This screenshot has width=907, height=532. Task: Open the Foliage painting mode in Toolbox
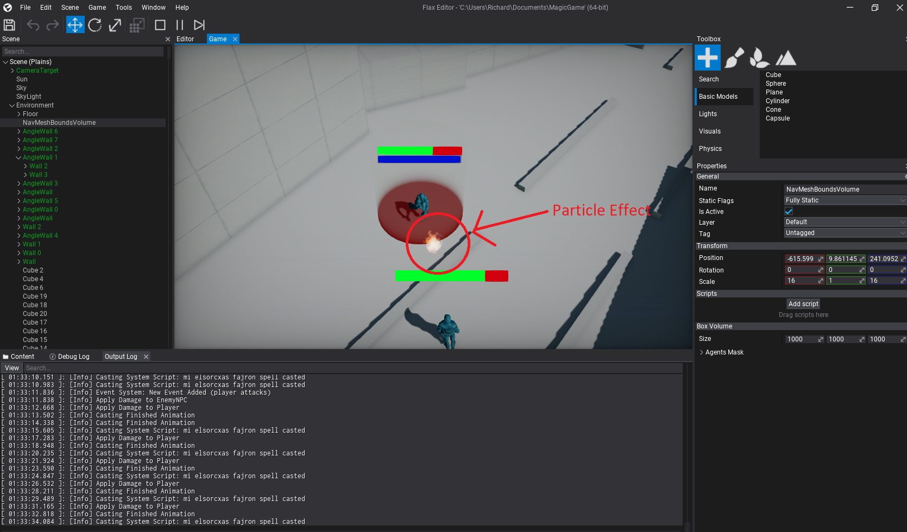(759, 57)
